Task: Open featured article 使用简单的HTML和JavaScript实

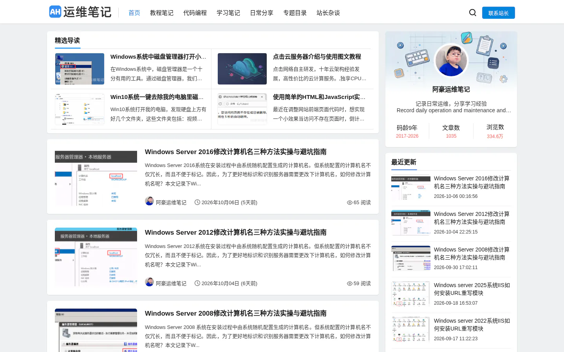Action: pyautogui.click(x=319, y=97)
